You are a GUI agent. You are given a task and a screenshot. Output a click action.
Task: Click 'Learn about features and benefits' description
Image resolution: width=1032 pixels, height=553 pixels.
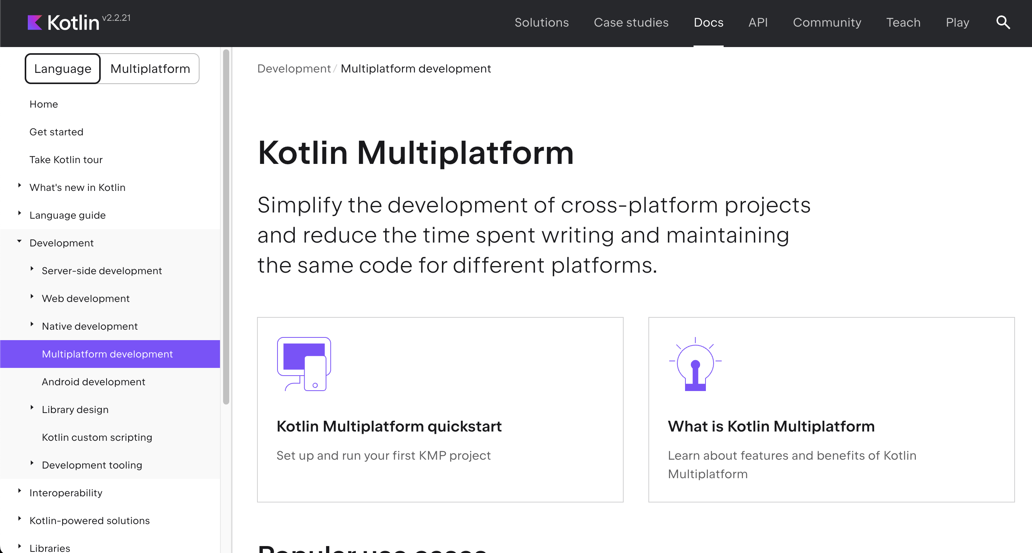[792, 465]
